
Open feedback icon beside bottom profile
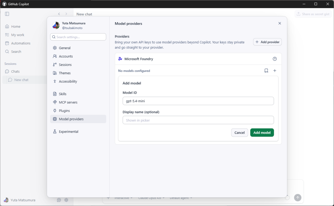pyautogui.click(x=59, y=200)
